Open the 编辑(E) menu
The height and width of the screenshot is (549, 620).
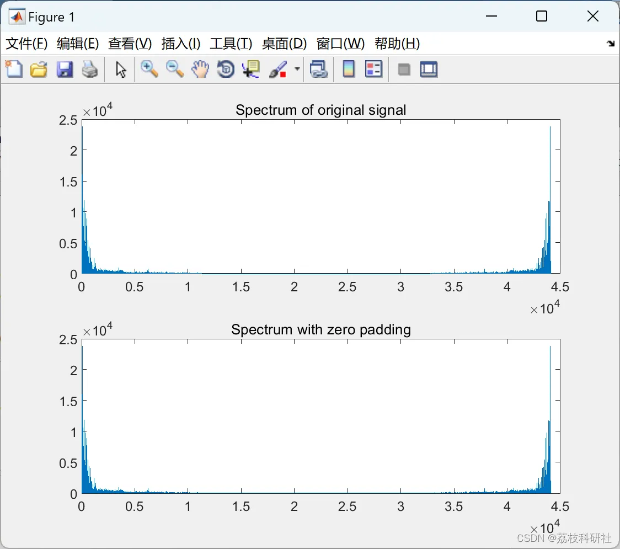click(77, 44)
